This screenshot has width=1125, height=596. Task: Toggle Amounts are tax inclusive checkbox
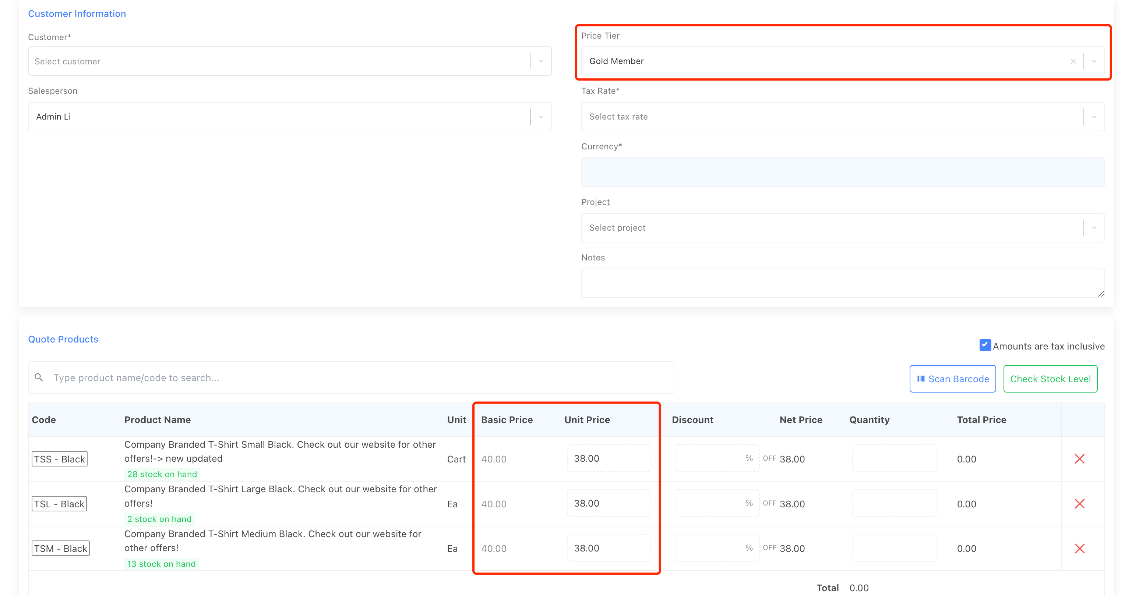pyautogui.click(x=984, y=345)
